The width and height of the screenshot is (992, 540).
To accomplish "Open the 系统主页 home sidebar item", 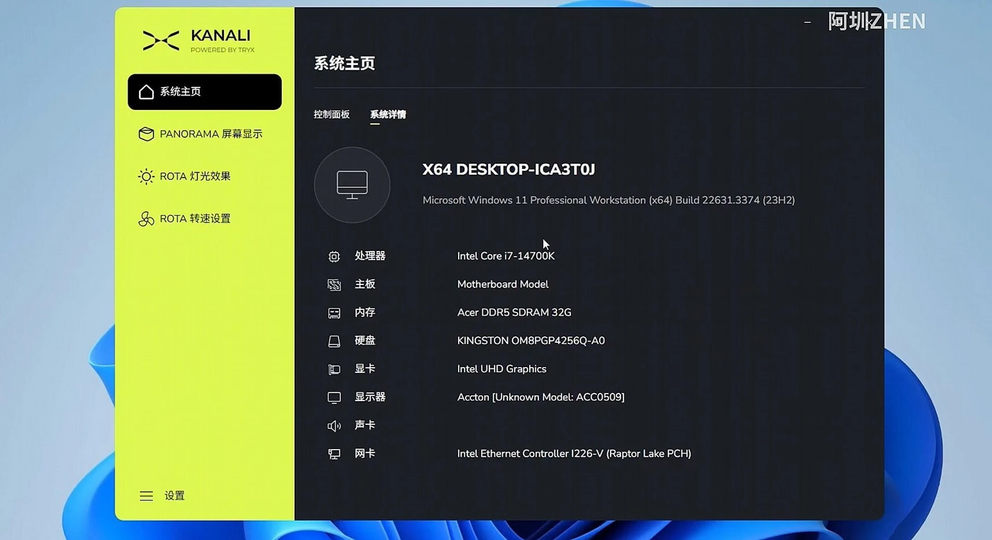I will [205, 92].
